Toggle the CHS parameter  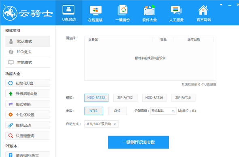[117, 111]
